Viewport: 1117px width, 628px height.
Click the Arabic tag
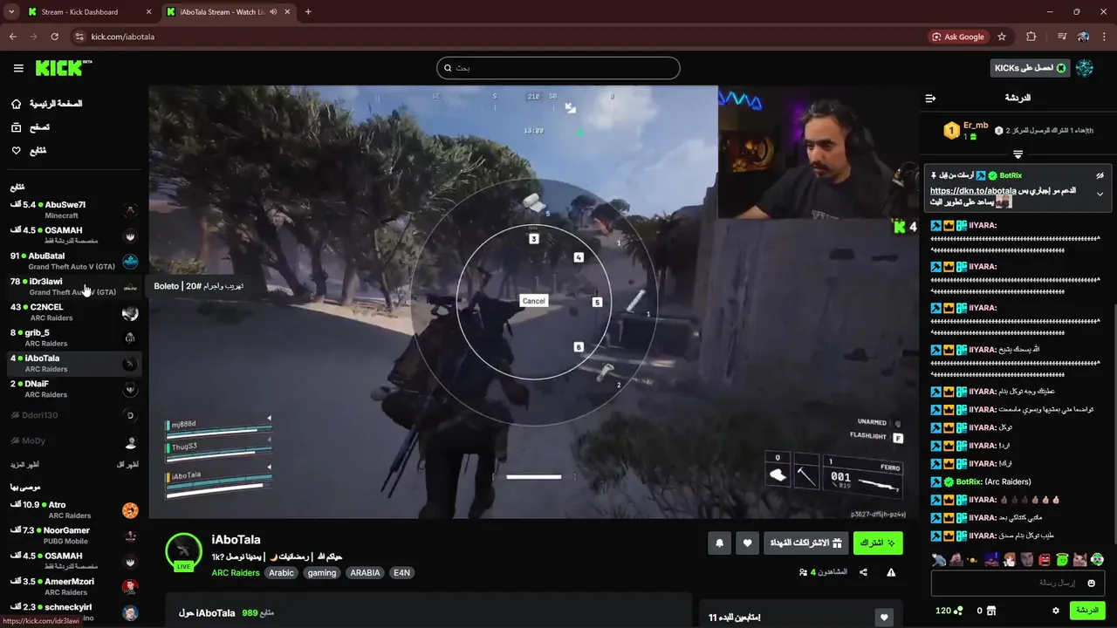pyautogui.click(x=281, y=573)
